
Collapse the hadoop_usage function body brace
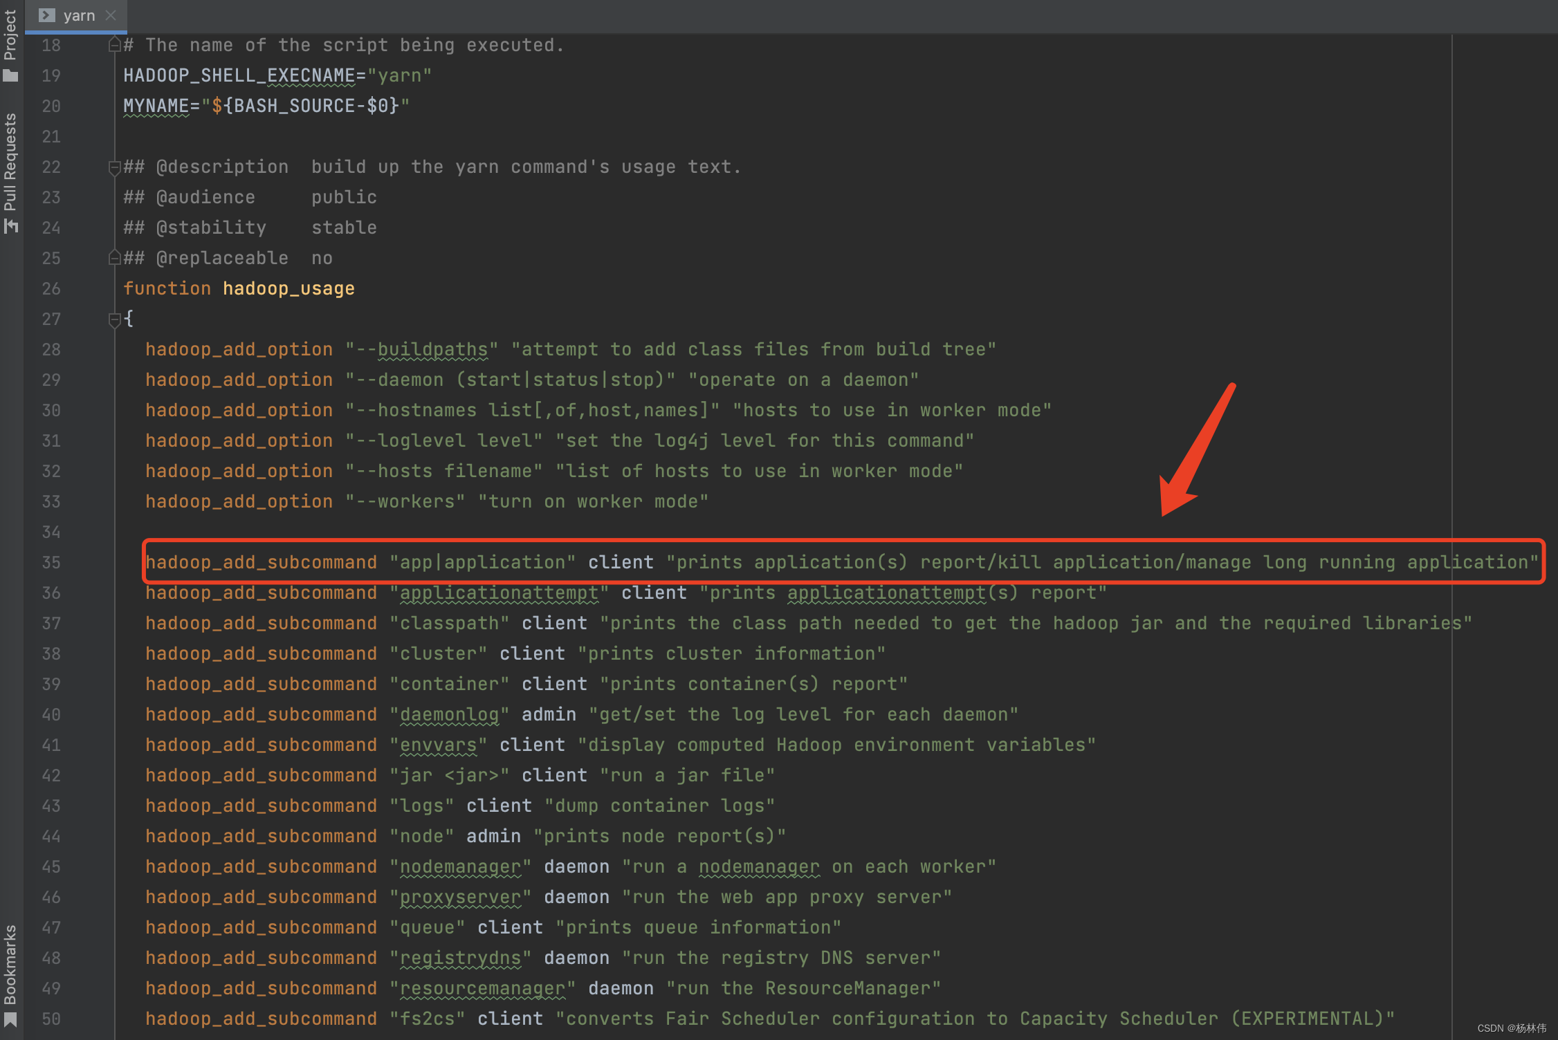coord(115,319)
